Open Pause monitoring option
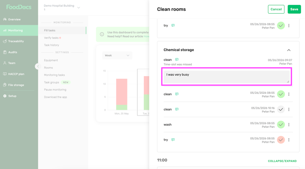Image resolution: width=305 pixels, height=169 pixels. (x=55, y=90)
